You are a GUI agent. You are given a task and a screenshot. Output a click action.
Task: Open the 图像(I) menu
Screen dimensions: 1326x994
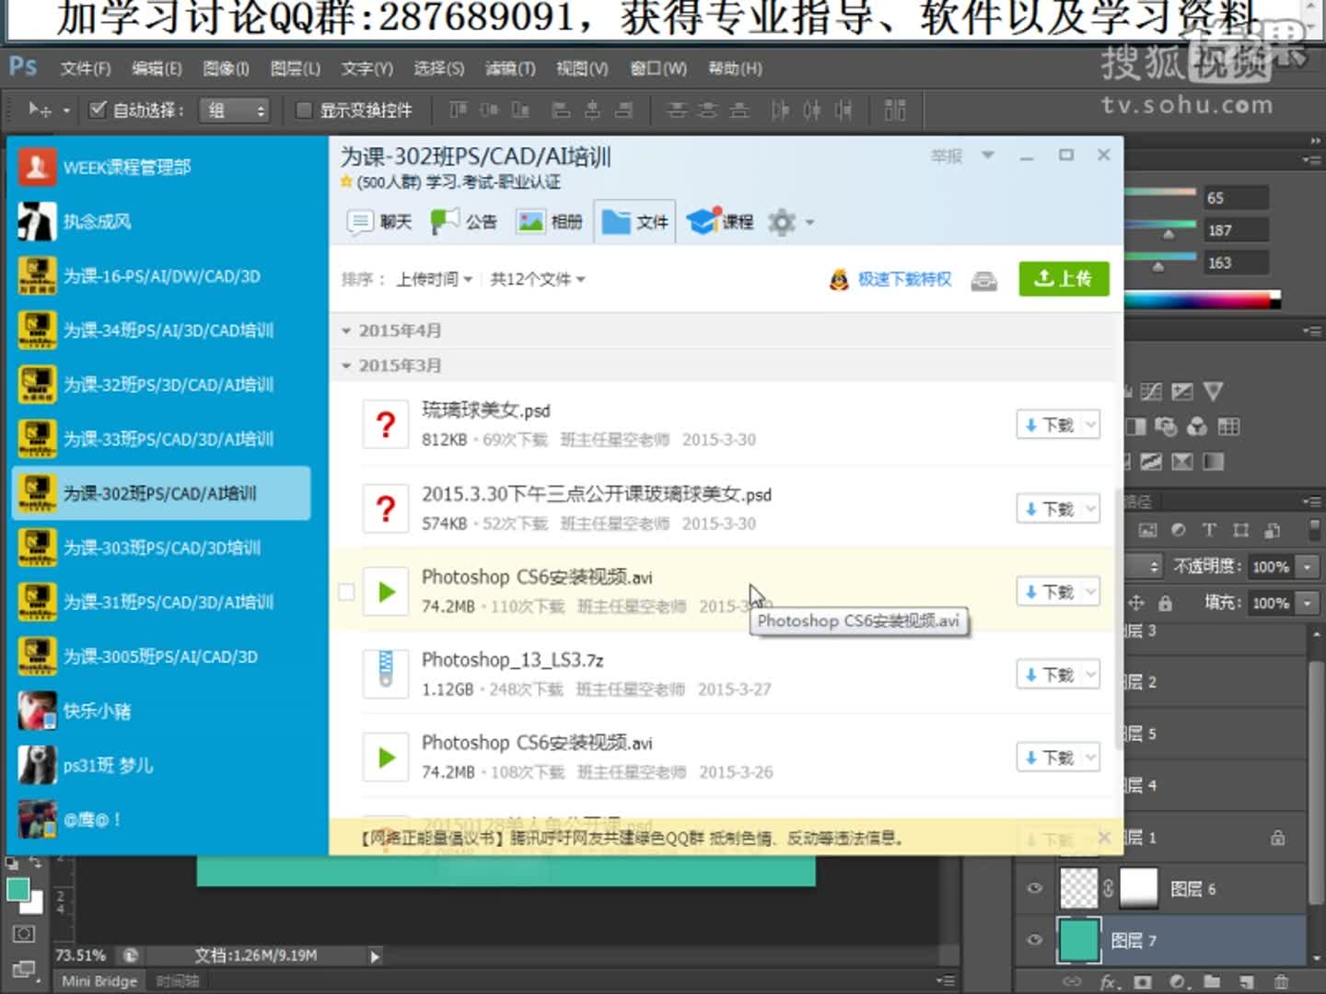pyautogui.click(x=226, y=68)
